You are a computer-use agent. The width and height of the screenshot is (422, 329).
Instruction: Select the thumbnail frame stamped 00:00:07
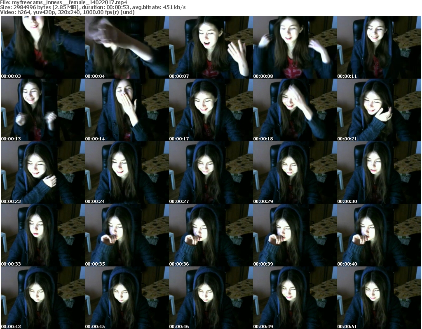pos(211,47)
